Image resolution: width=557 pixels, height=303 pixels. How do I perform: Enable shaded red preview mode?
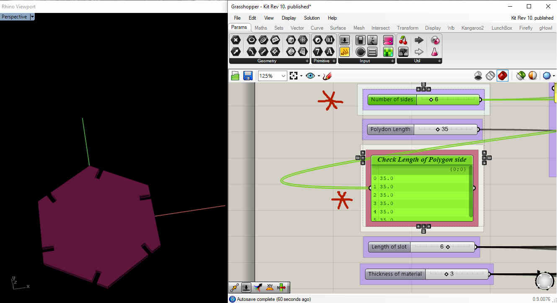(x=503, y=76)
